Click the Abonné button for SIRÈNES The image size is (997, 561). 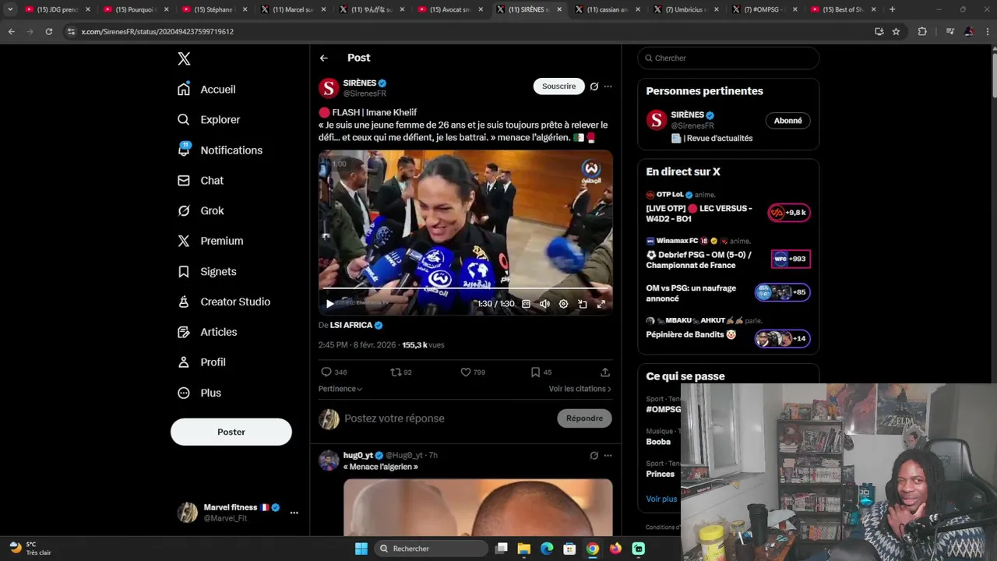[x=788, y=121]
